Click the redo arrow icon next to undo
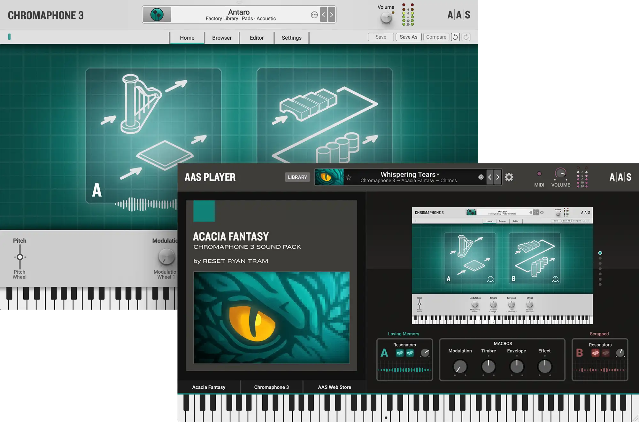Screen dimensions: 639x422 pyautogui.click(x=466, y=37)
